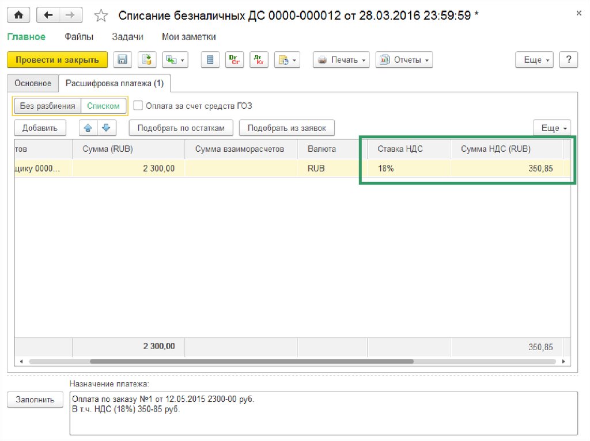Go back with the left arrow
The width and height of the screenshot is (590, 441).
click(48, 16)
